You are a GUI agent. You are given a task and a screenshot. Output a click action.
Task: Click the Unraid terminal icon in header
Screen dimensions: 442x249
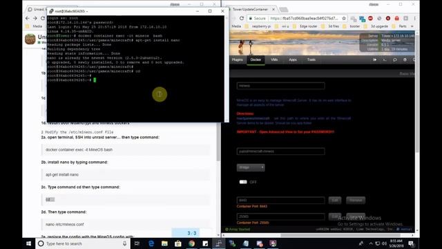pyautogui.click(x=385, y=60)
